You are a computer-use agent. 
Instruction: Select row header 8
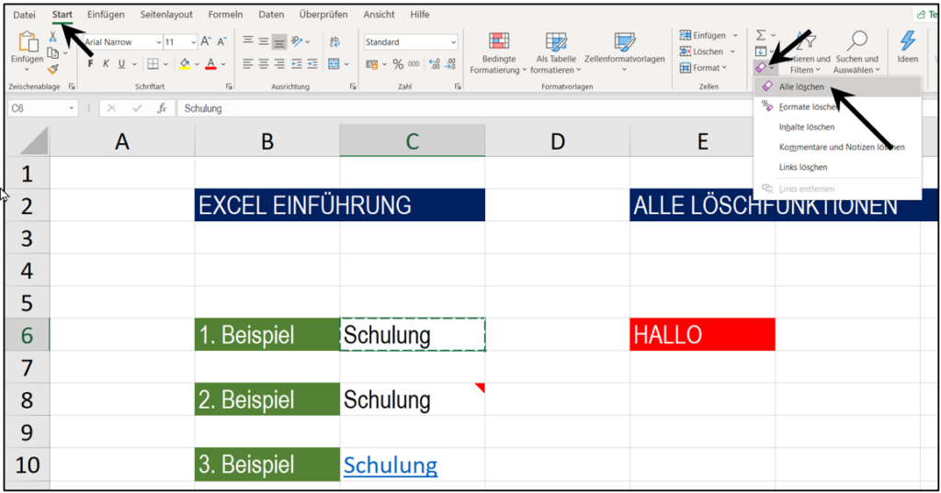[x=27, y=400]
